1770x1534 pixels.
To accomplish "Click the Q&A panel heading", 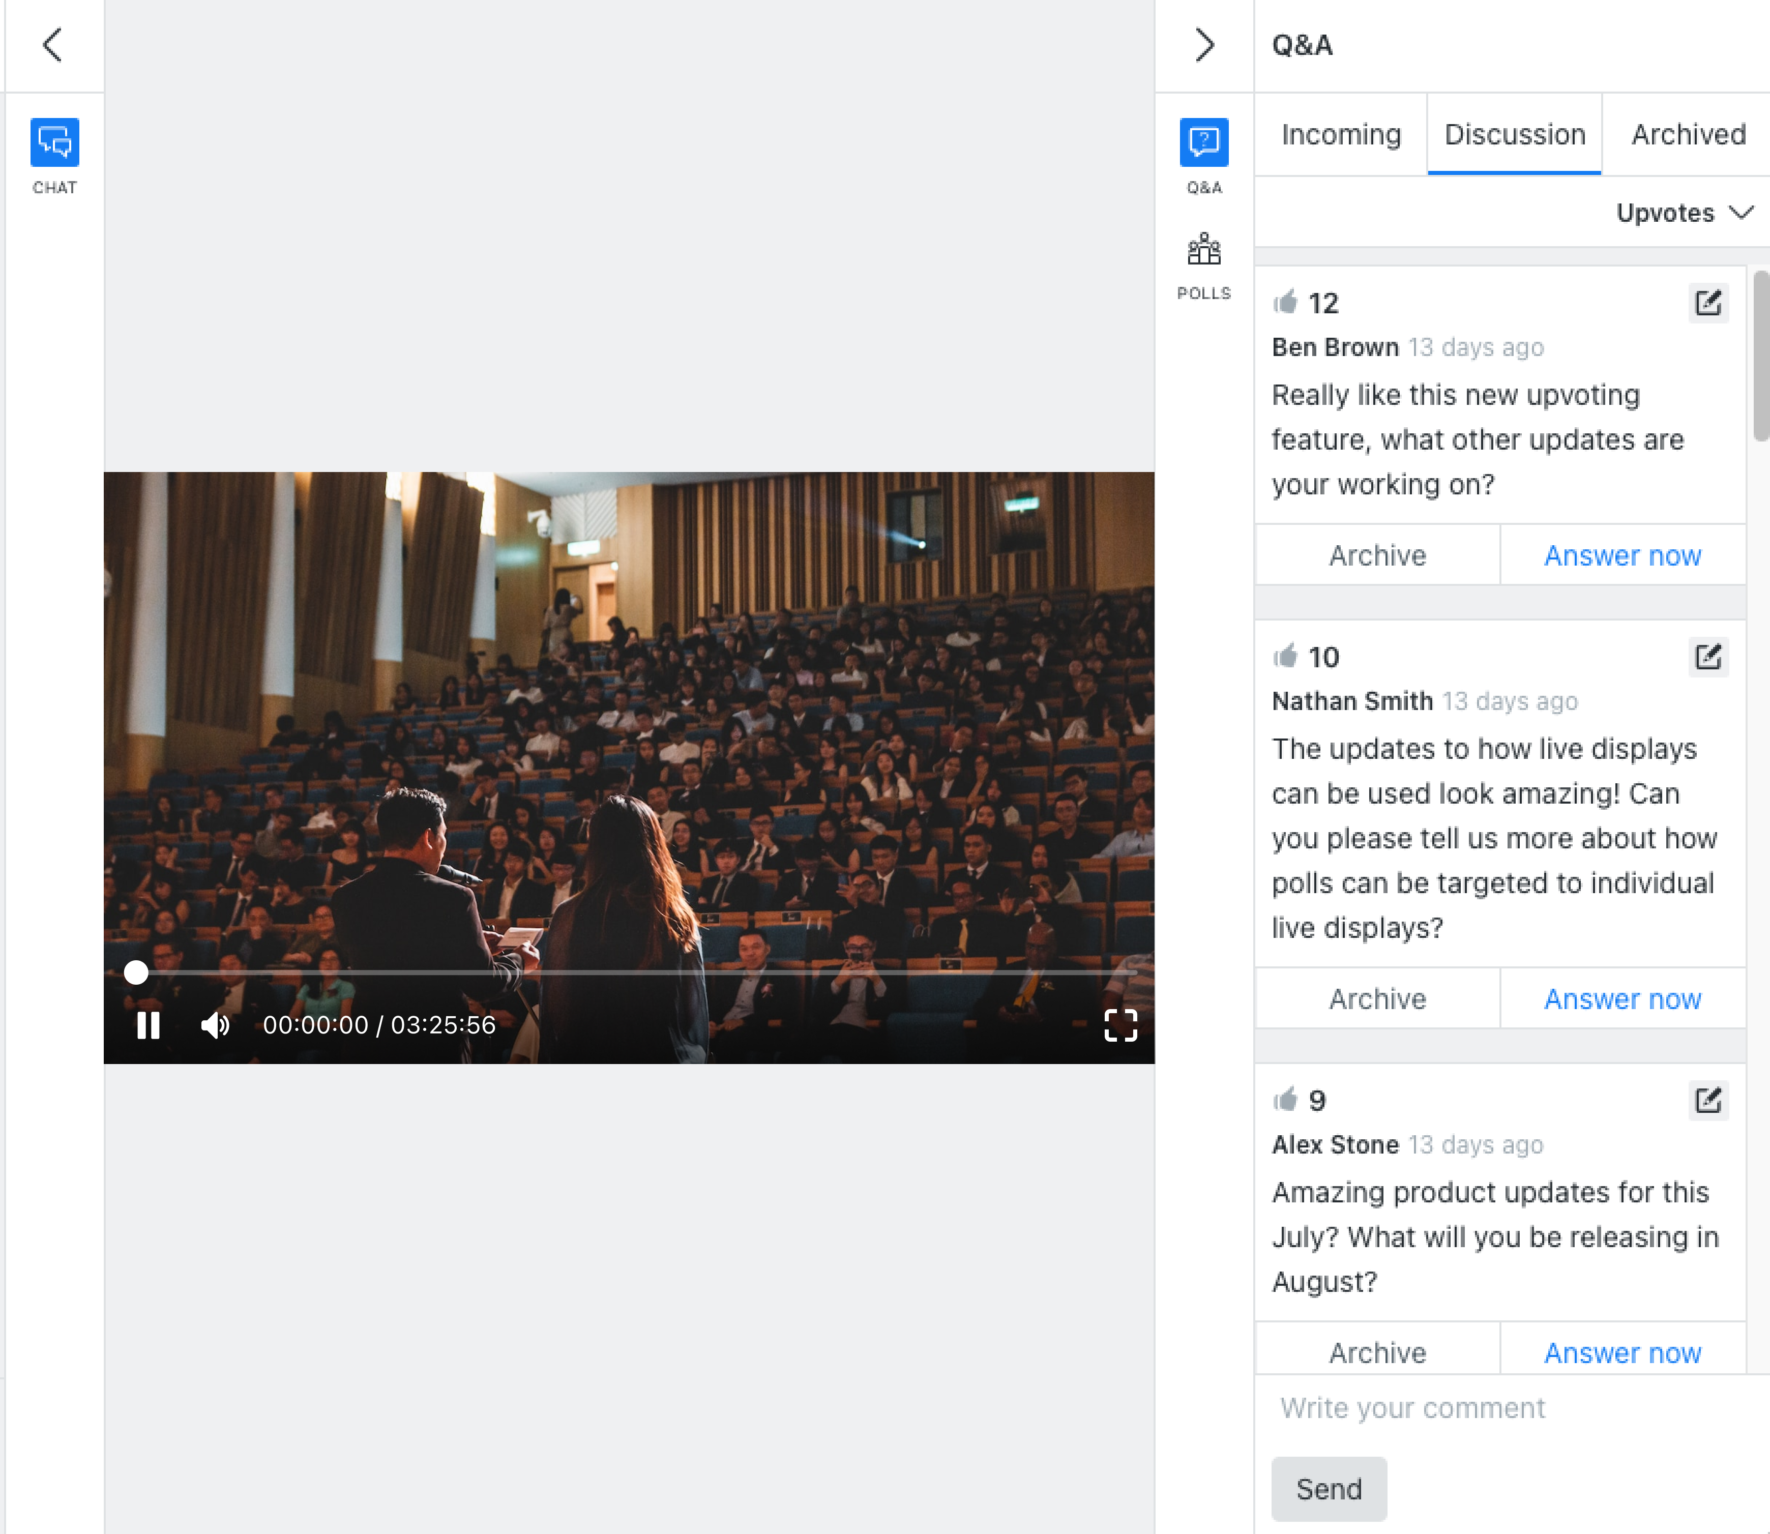I will (1302, 45).
